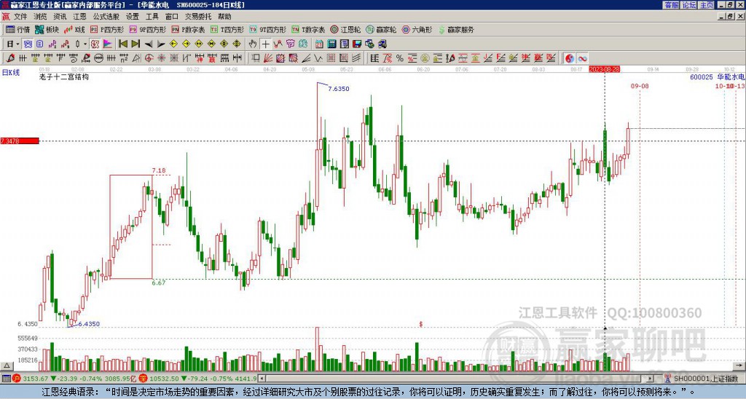
Task: Open the 设置 menu
Action: (133, 17)
